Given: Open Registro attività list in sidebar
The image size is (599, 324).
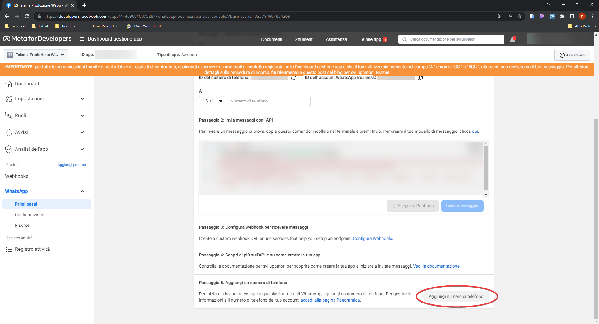Looking at the screenshot, I should [x=27, y=249].
